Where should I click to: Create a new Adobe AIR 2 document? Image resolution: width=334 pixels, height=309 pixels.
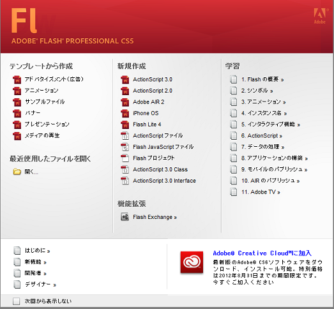[148, 102]
